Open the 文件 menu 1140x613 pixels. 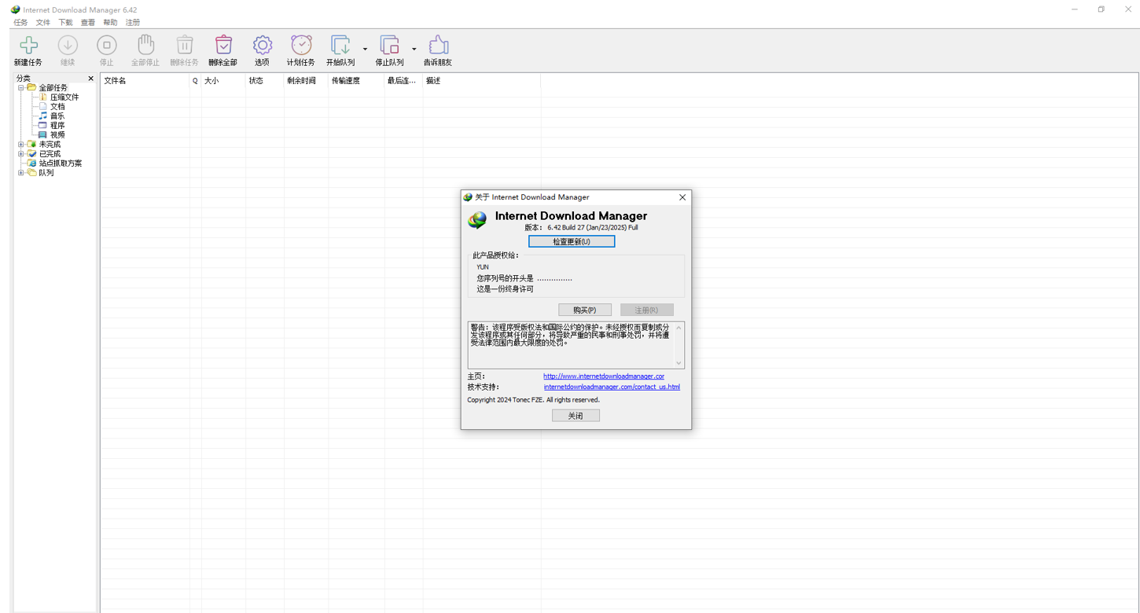click(x=43, y=23)
